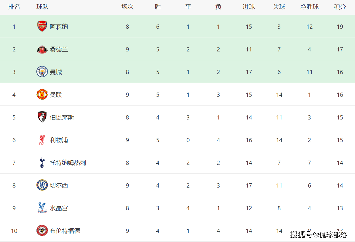This screenshot has height=242, width=355.
Task: Select the Manchester City badge icon
Action: [42, 72]
